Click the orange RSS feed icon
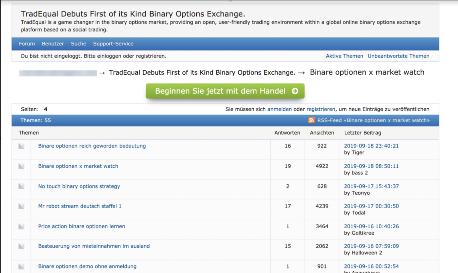Screen dimensions: 458x273 point(311,120)
